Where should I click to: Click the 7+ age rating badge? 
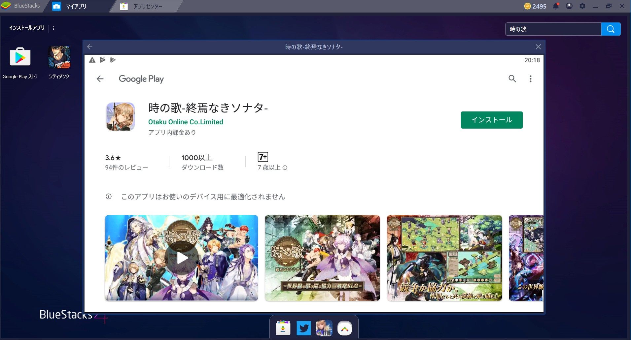pos(263,157)
